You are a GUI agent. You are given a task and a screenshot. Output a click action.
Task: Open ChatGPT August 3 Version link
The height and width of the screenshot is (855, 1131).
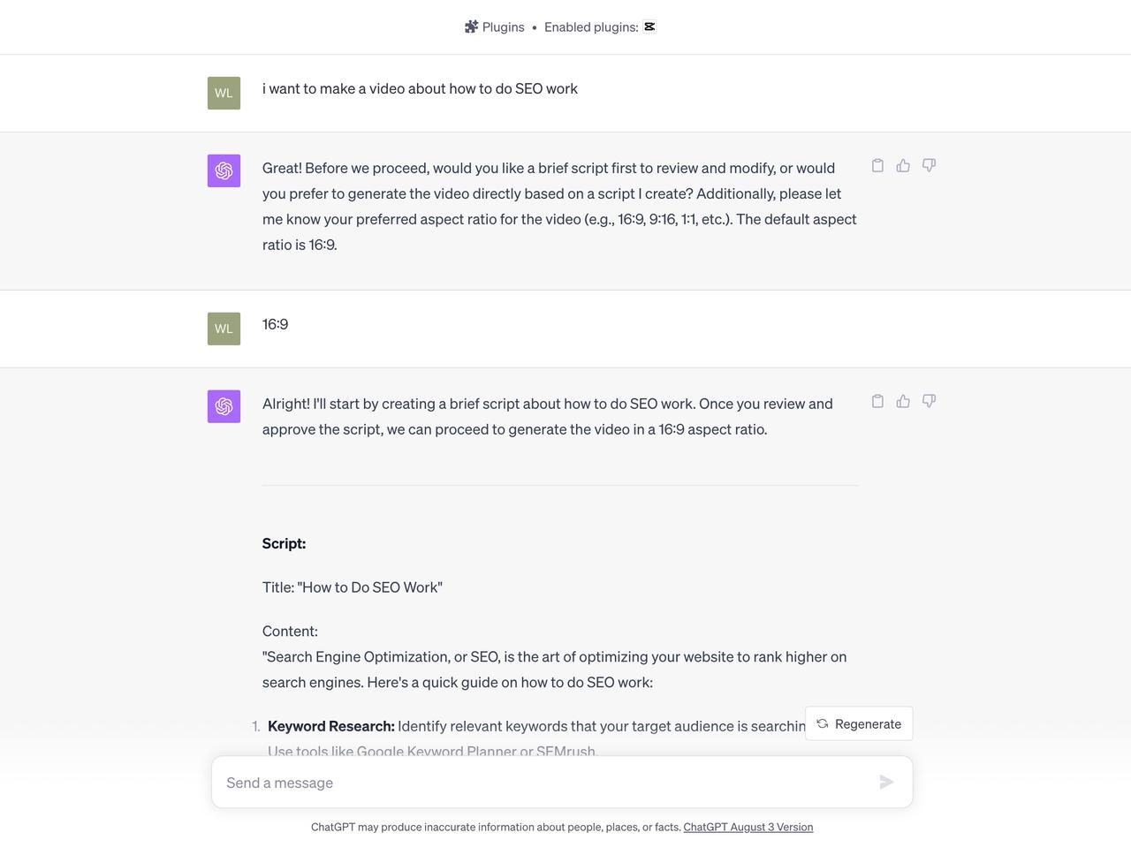[748, 828]
